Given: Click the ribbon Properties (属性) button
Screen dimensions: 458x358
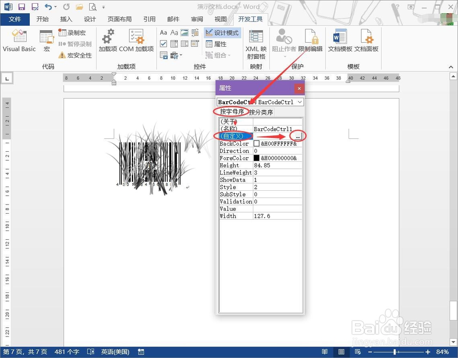Looking at the screenshot, I should point(216,44).
